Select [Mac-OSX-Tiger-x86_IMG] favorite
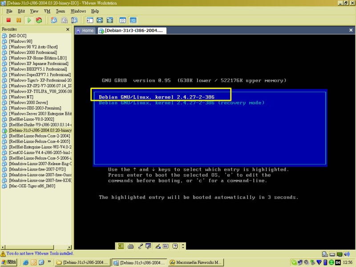Image resolution: width=356 pixels, height=267 pixels. (x=32, y=186)
